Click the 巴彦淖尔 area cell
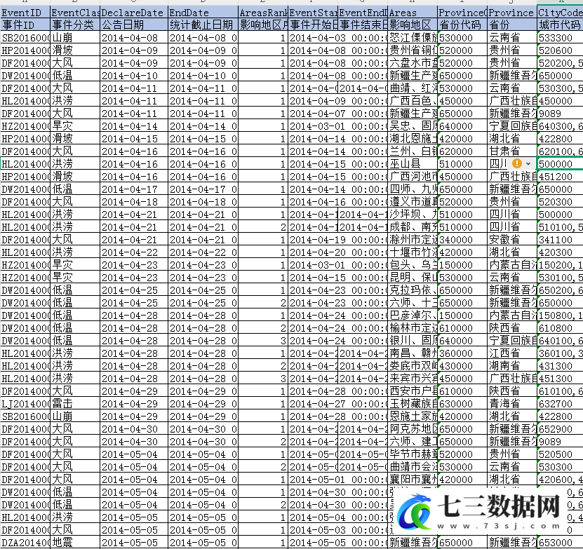The image size is (583, 549). click(413, 316)
